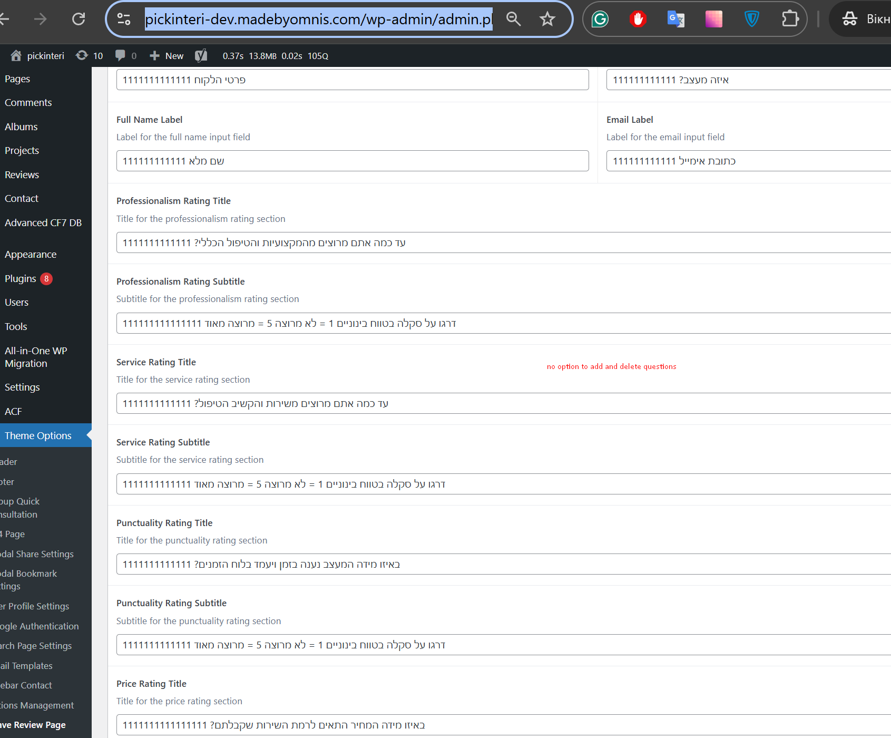Click the browser reload page icon

79,20
